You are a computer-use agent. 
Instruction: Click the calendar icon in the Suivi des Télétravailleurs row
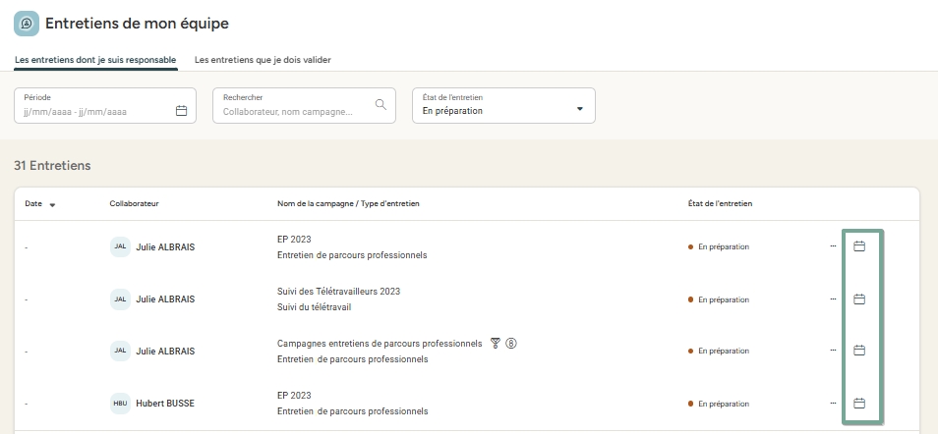[858, 299]
